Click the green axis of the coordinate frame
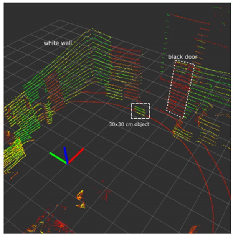The width and height of the screenshot is (233, 235). tap(58, 158)
